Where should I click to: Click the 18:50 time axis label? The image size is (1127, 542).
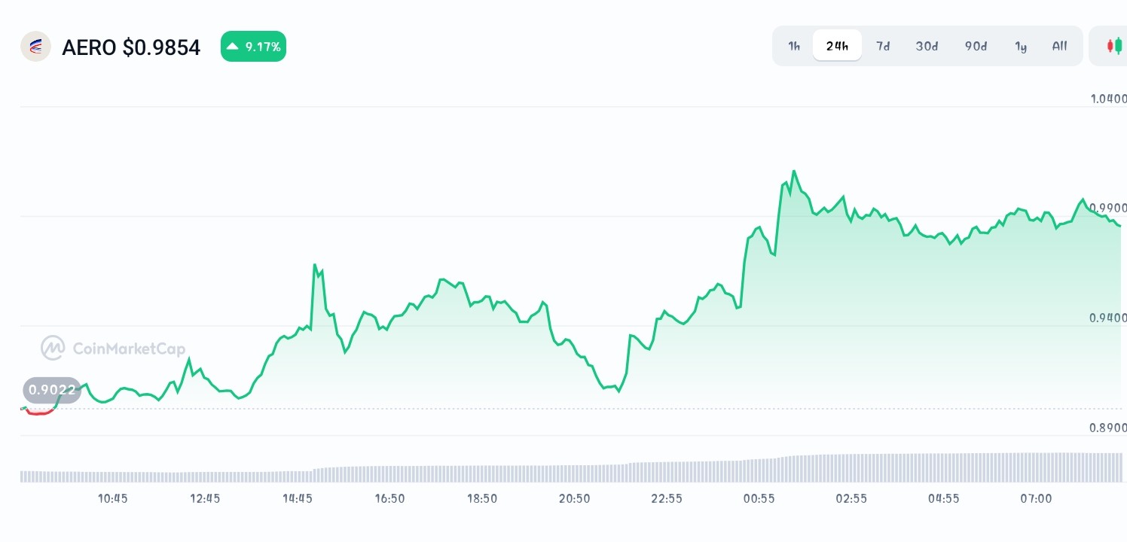click(x=482, y=498)
